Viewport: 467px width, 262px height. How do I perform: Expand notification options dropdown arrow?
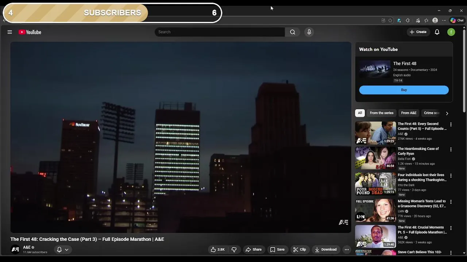(67, 250)
